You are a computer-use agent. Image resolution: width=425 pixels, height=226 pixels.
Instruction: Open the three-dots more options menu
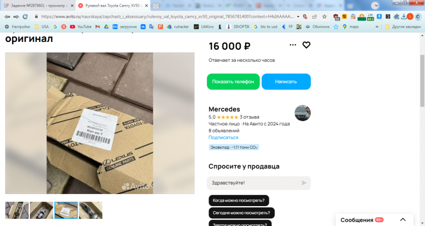[x=293, y=45]
